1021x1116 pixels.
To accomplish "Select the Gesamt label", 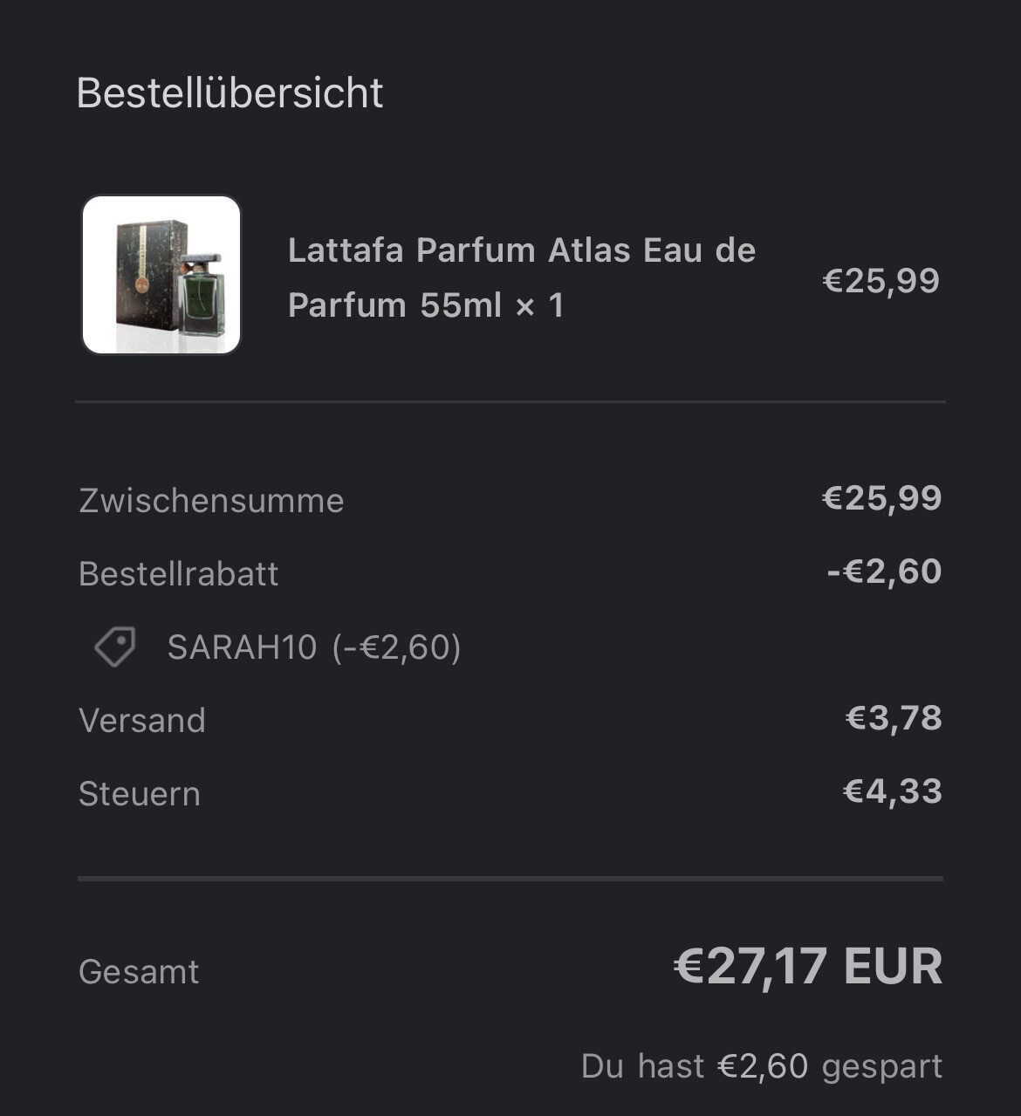I will tap(139, 972).
